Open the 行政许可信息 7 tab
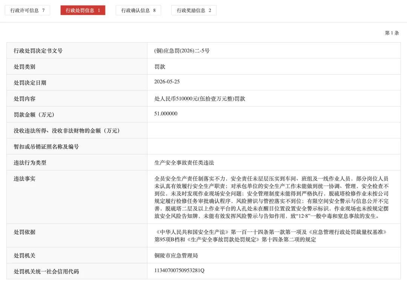The width and height of the screenshot is (407, 282). pos(27,11)
